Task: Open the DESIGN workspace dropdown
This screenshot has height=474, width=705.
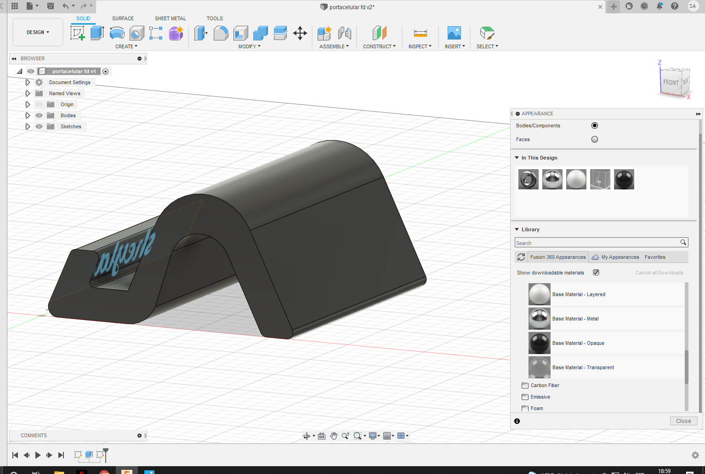Action: click(x=38, y=32)
